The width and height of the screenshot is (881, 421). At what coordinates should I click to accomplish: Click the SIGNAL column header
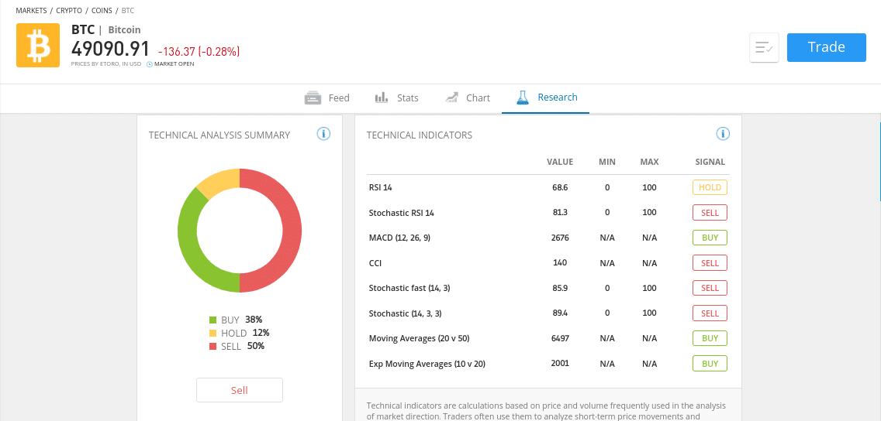pyautogui.click(x=710, y=162)
